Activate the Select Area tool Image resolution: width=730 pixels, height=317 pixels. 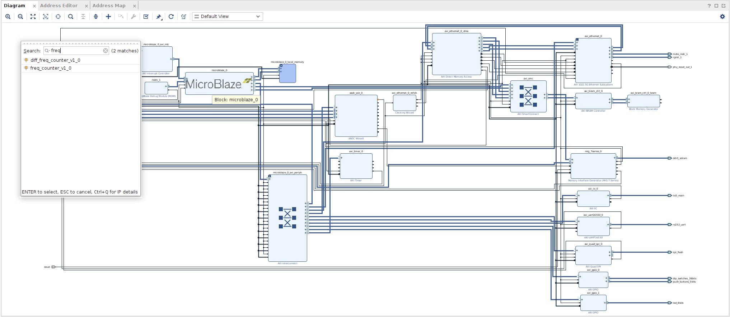46,17
